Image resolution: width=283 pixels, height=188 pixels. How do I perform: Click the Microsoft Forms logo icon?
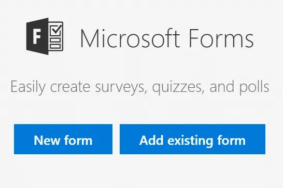45,36
